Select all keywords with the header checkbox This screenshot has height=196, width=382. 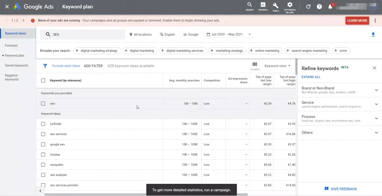pos(43,80)
